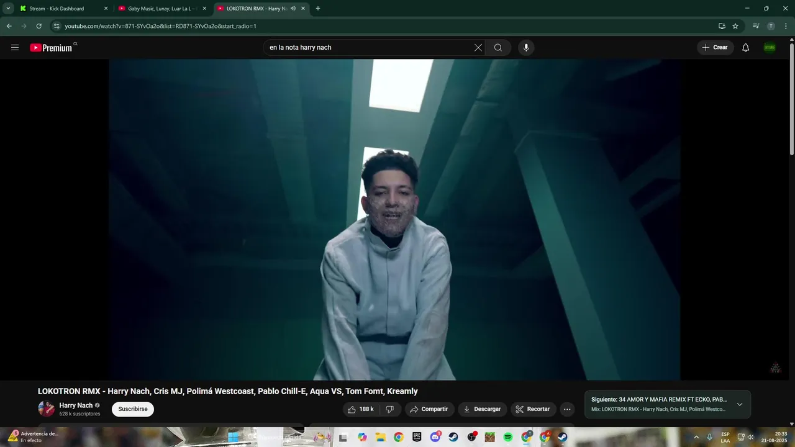Open the YouTube account avatar menu
Viewport: 795px width, 447px height.
click(770, 48)
